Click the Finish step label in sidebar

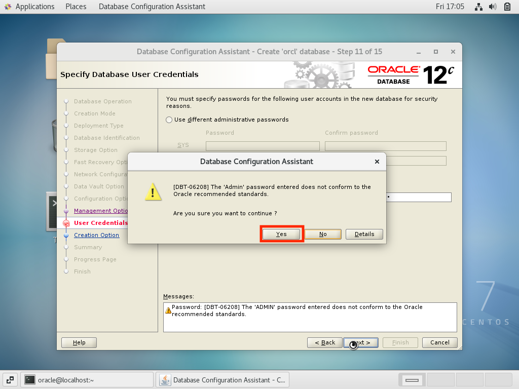click(x=82, y=271)
